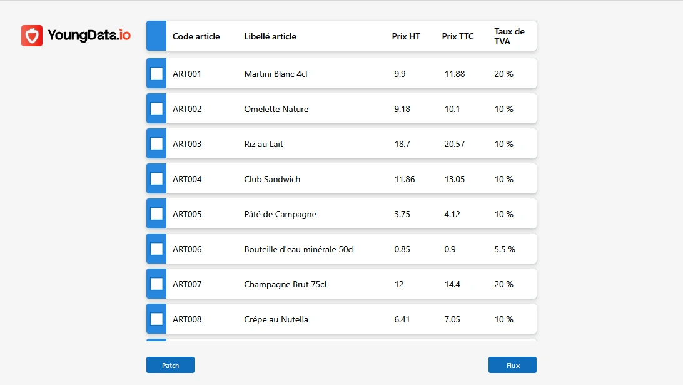This screenshot has width=683, height=385.
Task: Click the Flux button
Action: pyautogui.click(x=512, y=366)
